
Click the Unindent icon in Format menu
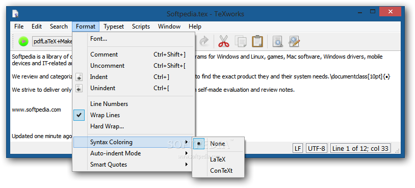(79, 88)
